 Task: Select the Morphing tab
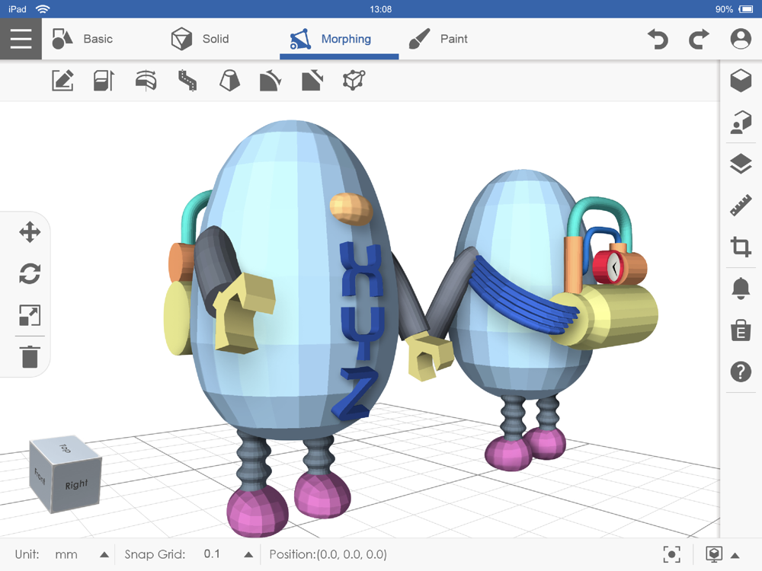(339, 39)
